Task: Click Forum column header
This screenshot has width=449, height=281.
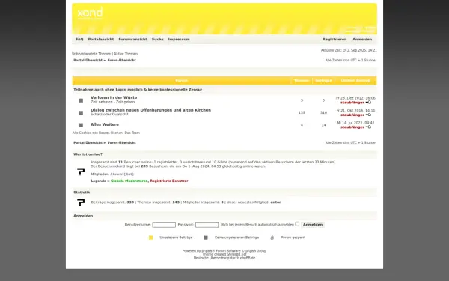Action: [x=181, y=81]
